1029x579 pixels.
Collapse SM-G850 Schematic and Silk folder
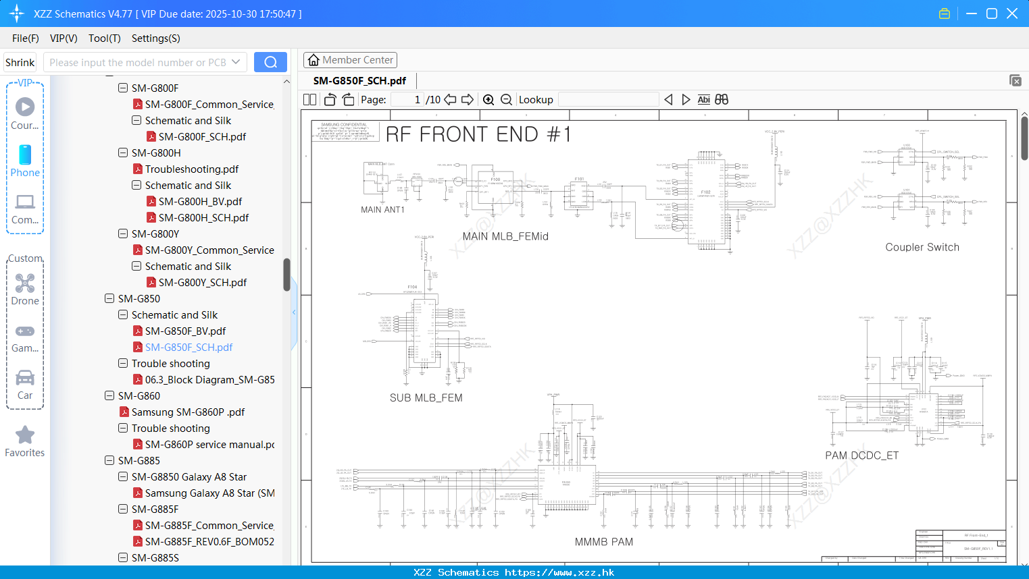pos(123,314)
